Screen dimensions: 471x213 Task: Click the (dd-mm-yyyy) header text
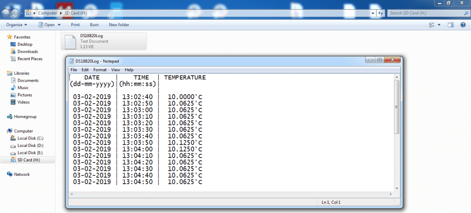click(x=92, y=84)
